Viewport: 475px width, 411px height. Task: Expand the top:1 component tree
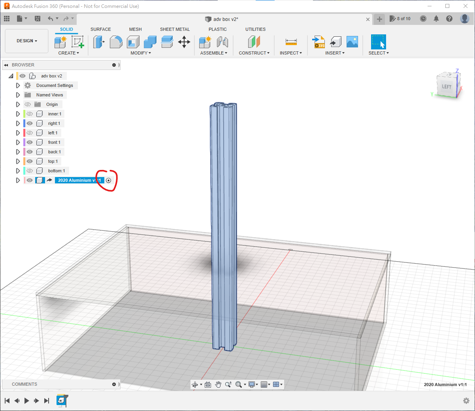[x=18, y=161]
